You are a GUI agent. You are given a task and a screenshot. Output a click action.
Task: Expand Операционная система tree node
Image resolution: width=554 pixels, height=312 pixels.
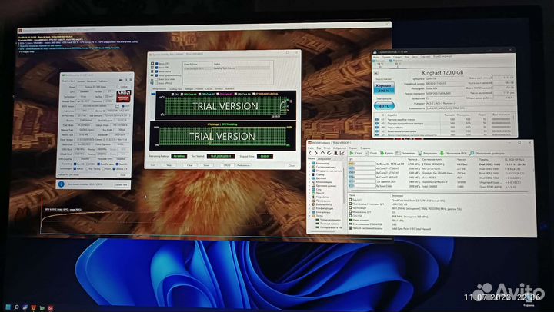[x=309, y=171]
